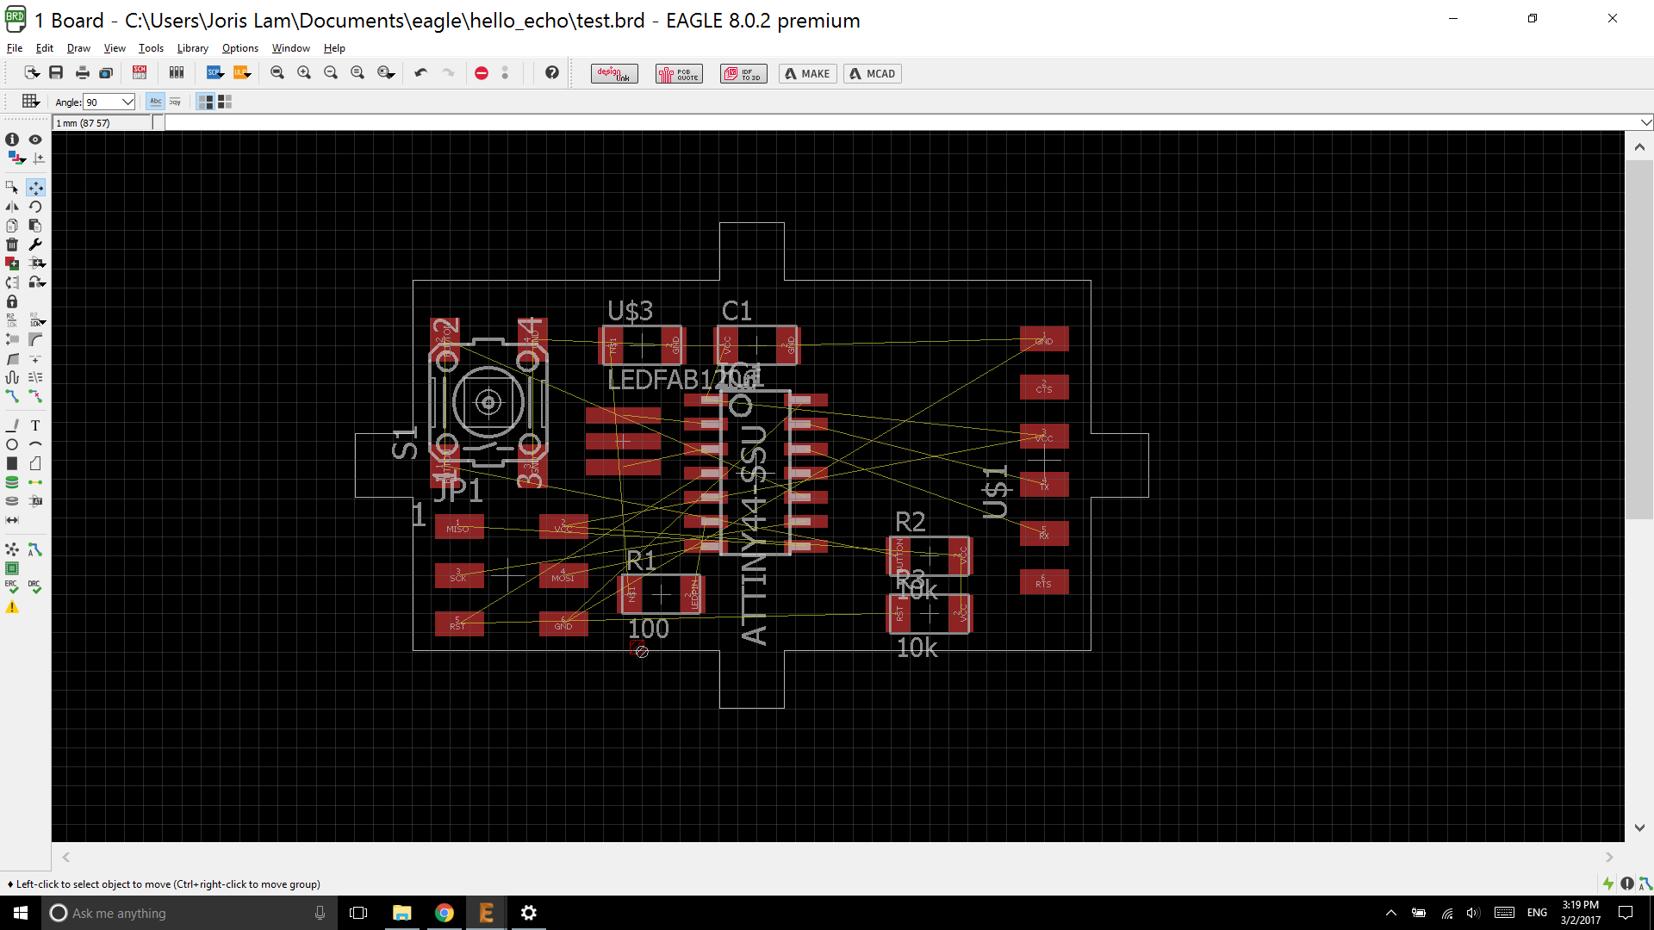
Task: Select the Delete trash can tool
Action: click(12, 245)
